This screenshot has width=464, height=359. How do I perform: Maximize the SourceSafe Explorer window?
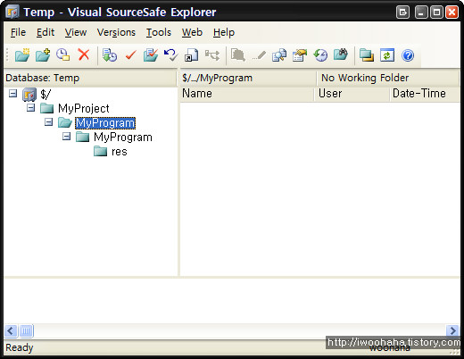click(x=436, y=13)
